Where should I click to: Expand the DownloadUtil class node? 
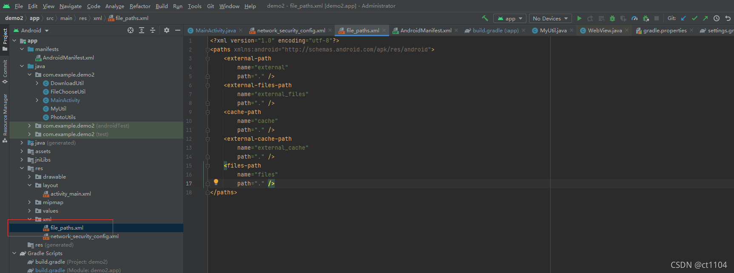point(37,83)
